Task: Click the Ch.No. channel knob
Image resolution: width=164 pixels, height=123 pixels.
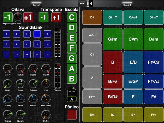Action: pyautogui.click(x=46, y=115)
